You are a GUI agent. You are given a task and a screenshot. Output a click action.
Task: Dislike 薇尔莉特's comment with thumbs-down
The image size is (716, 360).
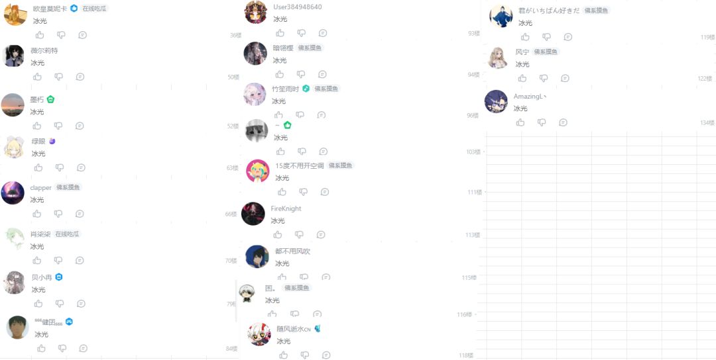59,77
